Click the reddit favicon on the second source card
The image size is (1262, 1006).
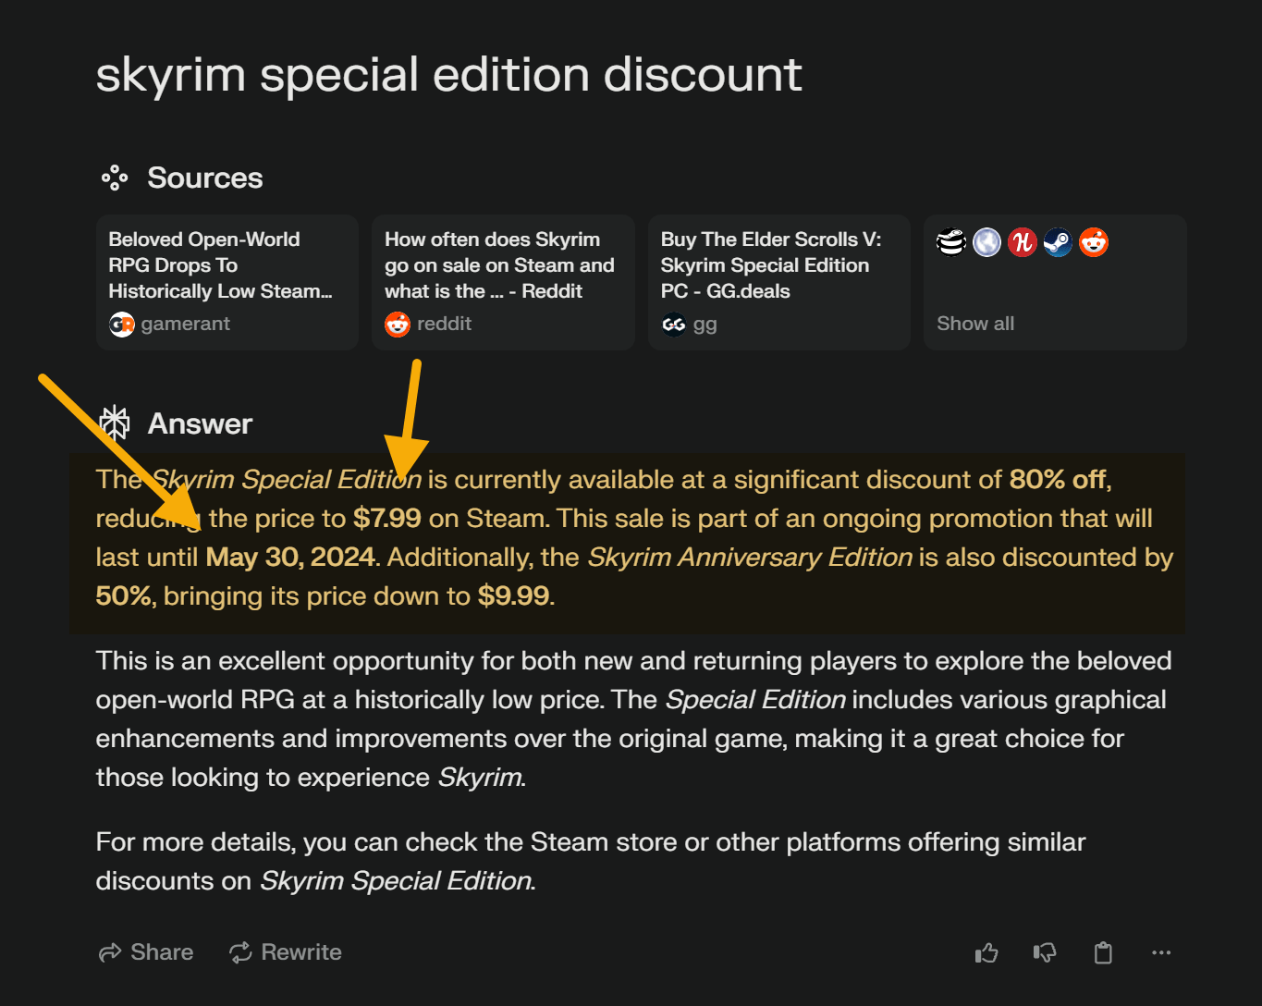pyautogui.click(x=397, y=324)
